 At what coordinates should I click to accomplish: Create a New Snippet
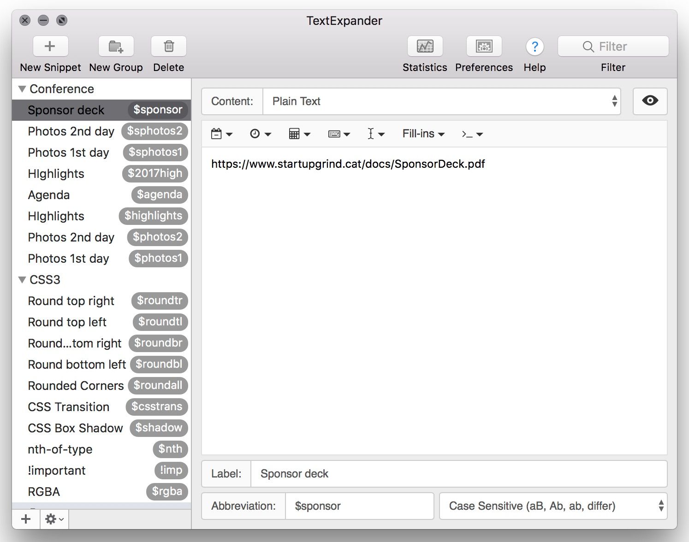click(50, 46)
